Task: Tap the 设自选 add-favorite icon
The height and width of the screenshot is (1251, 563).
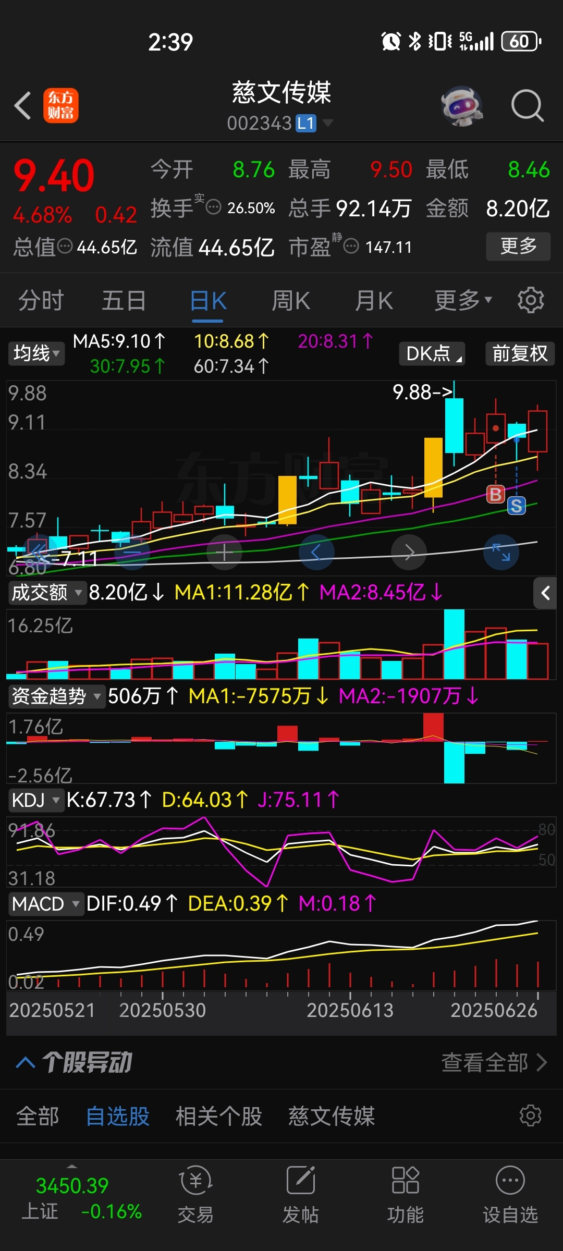Action: pyautogui.click(x=510, y=1195)
